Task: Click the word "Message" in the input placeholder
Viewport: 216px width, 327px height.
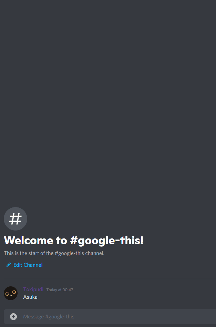Action: pos(33,317)
